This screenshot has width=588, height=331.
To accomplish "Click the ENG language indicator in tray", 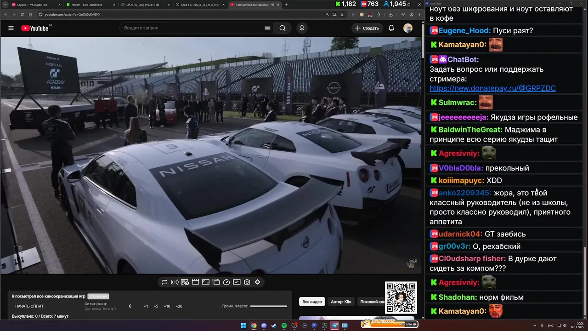I will [x=551, y=325].
